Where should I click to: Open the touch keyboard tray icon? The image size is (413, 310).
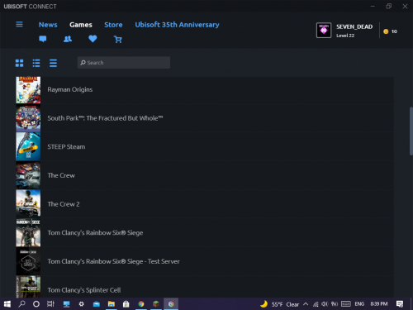pyautogui.click(x=346, y=304)
